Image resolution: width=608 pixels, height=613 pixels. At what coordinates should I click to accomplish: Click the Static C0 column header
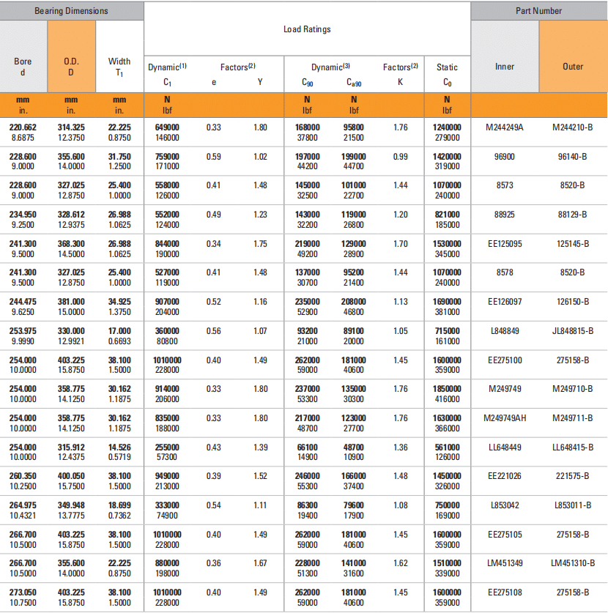447,74
